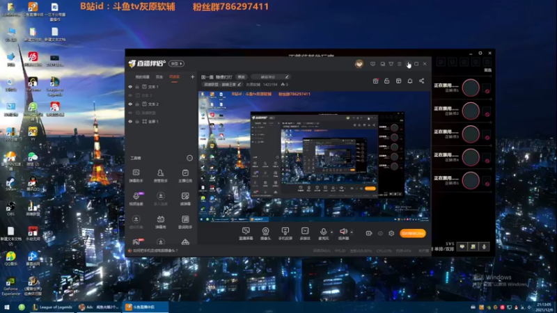The width and height of the screenshot is (557, 313).
Task: Click the third summoner circle in the background window
Action: [x=471, y=134]
